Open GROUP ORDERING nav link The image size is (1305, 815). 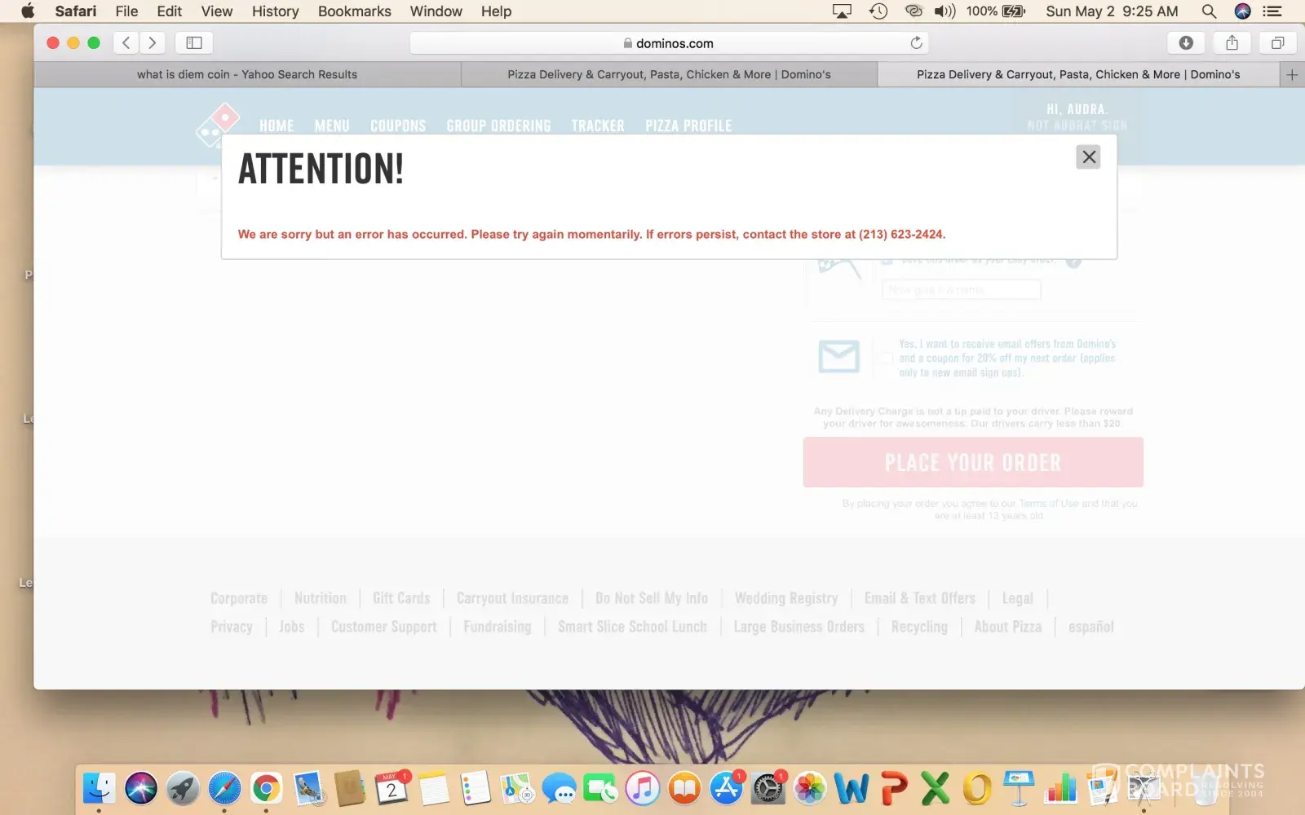[x=498, y=126]
